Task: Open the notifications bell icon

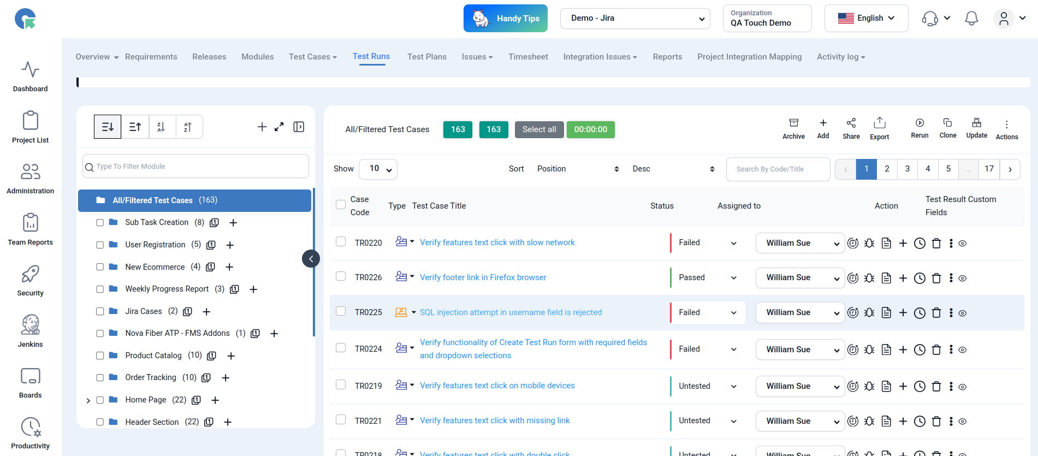Action: point(971,19)
